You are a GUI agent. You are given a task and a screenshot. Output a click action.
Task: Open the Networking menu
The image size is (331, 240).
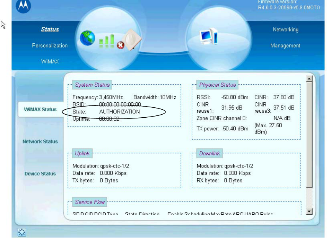coord(285,30)
